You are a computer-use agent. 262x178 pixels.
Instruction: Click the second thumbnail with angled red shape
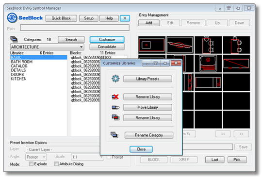pyautogui.click(x=180, y=45)
